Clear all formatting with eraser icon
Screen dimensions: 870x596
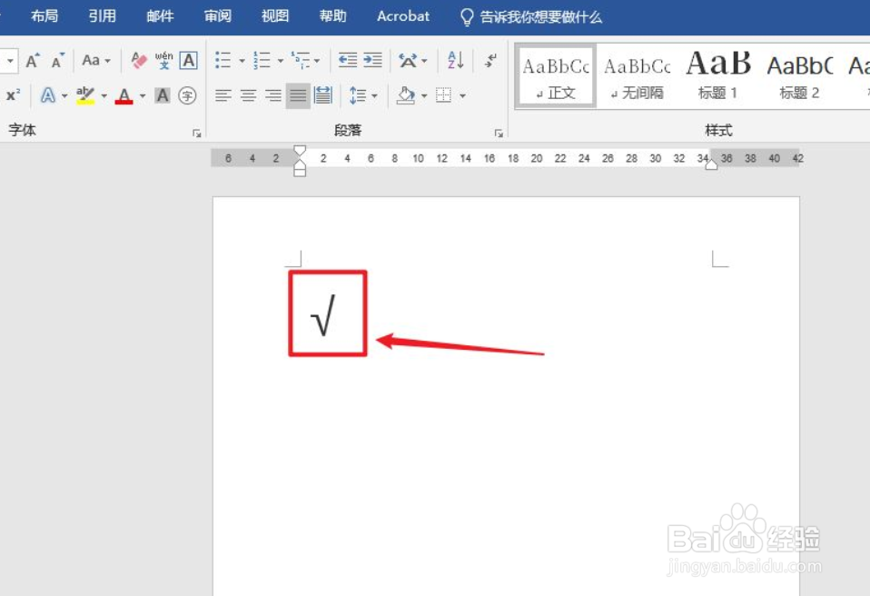pos(139,60)
